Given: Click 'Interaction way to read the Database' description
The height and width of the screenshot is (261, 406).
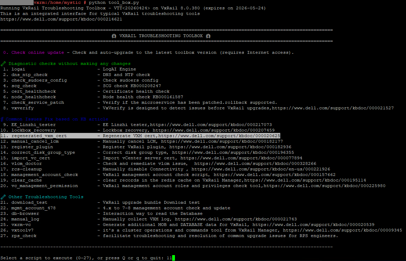Looking at the screenshot, I should click(152, 213).
